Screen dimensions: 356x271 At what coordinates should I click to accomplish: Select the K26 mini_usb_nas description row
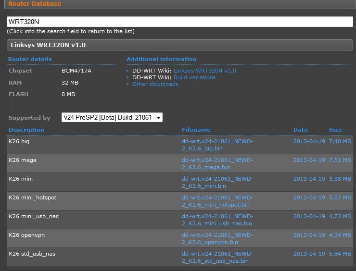click(x=34, y=216)
